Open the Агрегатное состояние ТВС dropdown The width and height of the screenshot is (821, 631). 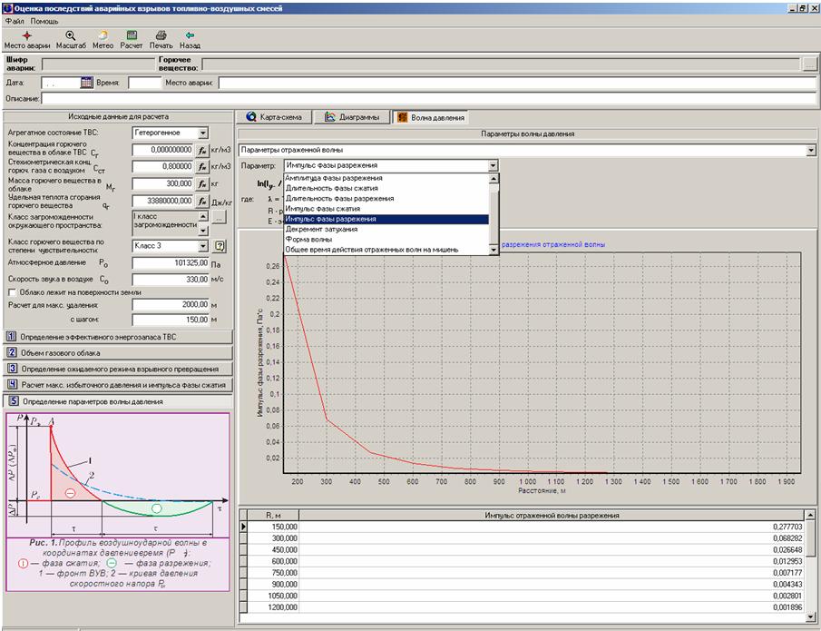203,133
